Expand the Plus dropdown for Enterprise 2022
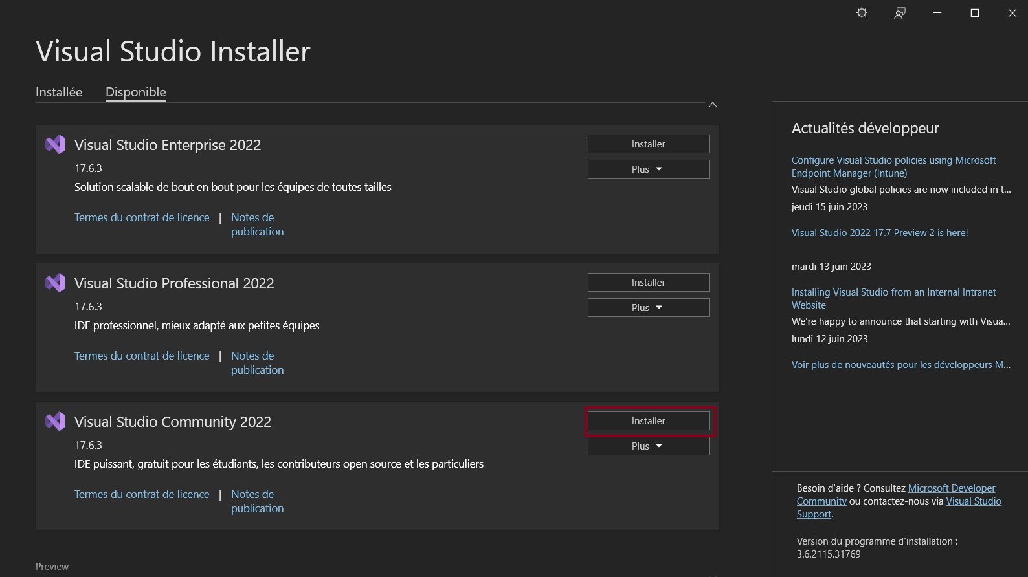 pos(649,169)
